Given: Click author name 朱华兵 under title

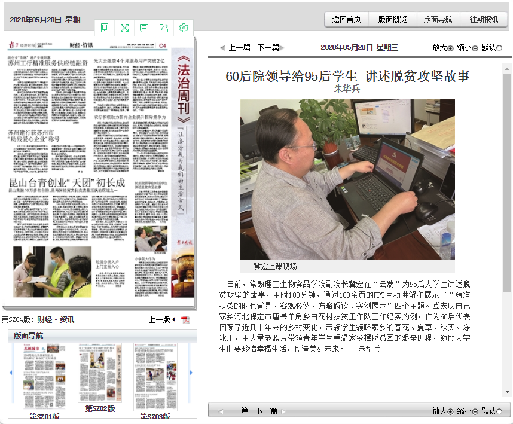Looking at the screenshot, I should click(347, 89).
